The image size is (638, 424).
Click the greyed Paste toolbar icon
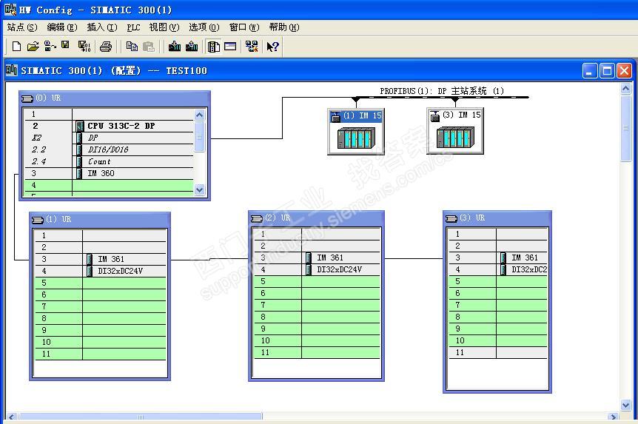pos(149,47)
